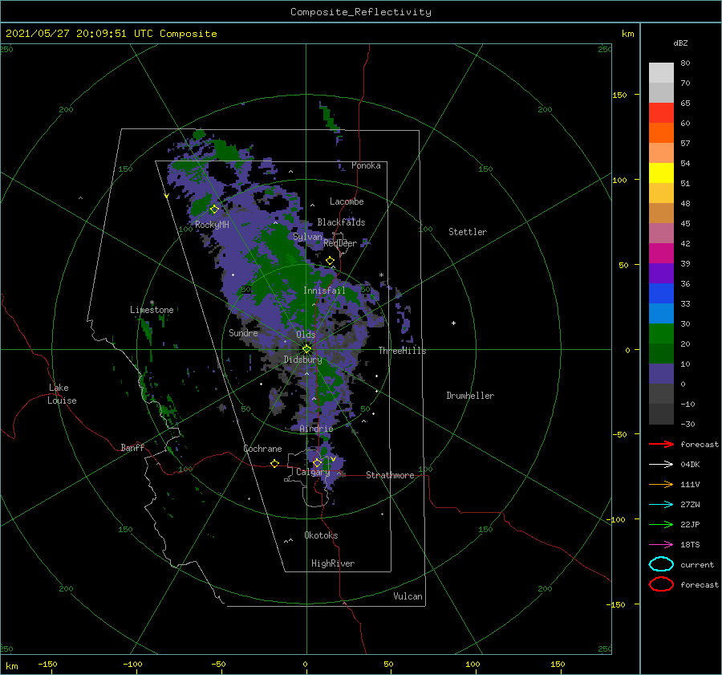Click the yellow station marker below RedDeer
This screenshot has width=722, height=675.
[331, 261]
